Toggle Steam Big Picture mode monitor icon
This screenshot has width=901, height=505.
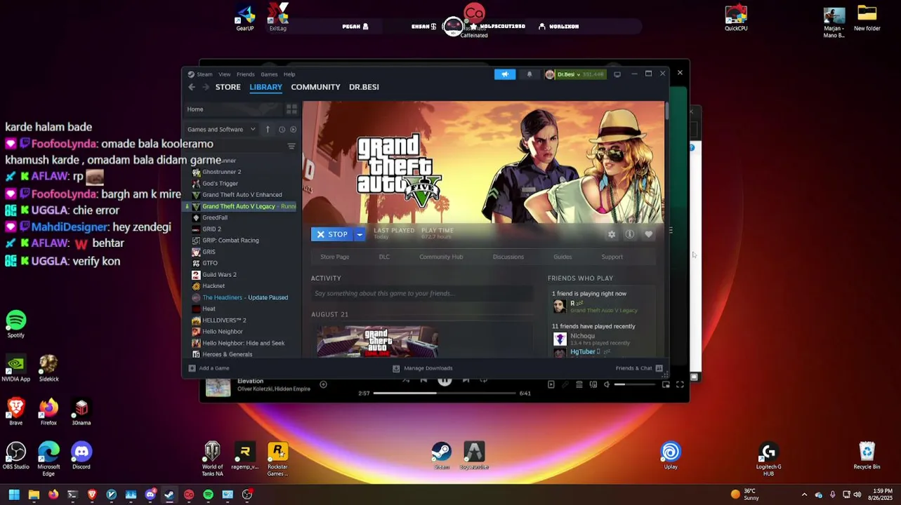pyautogui.click(x=617, y=74)
